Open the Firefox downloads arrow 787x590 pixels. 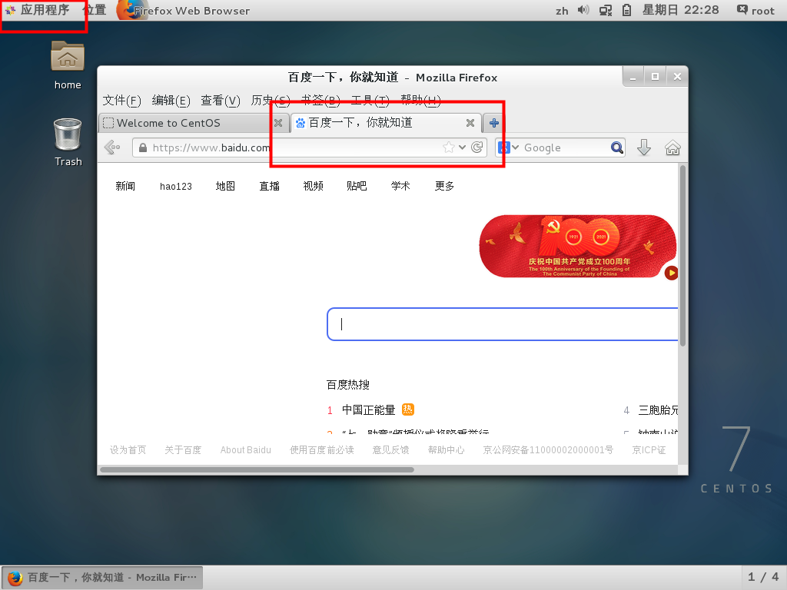[x=644, y=147]
